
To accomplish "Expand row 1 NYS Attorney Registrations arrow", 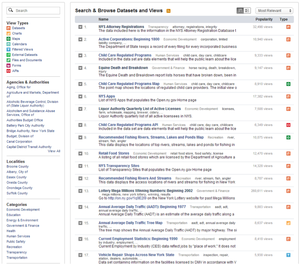I will tap(80, 27).
